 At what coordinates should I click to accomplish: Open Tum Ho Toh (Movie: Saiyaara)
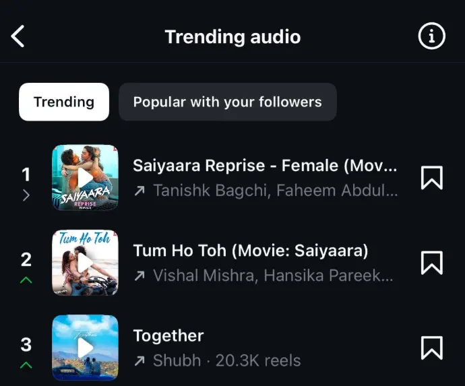click(251, 251)
